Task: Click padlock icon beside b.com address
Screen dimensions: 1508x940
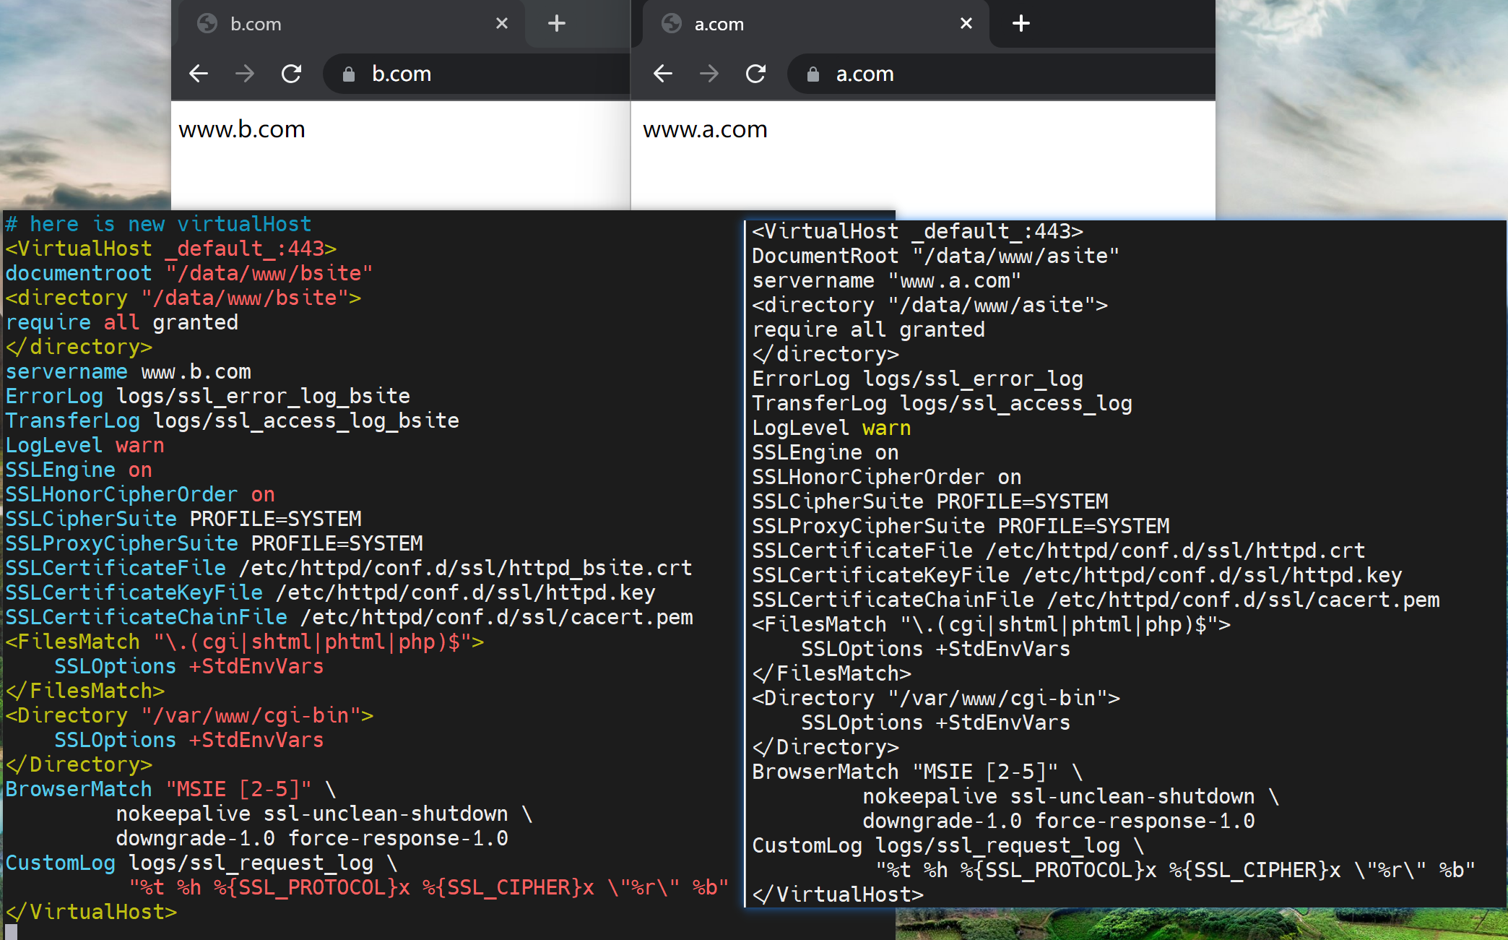Action: pyautogui.click(x=349, y=74)
